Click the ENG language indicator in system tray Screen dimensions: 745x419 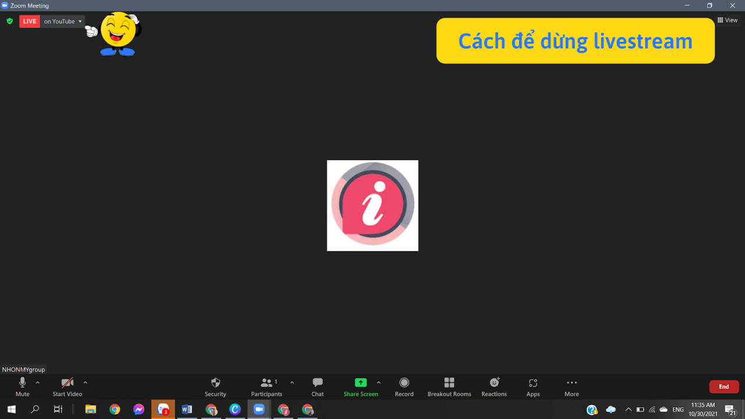coord(677,409)
